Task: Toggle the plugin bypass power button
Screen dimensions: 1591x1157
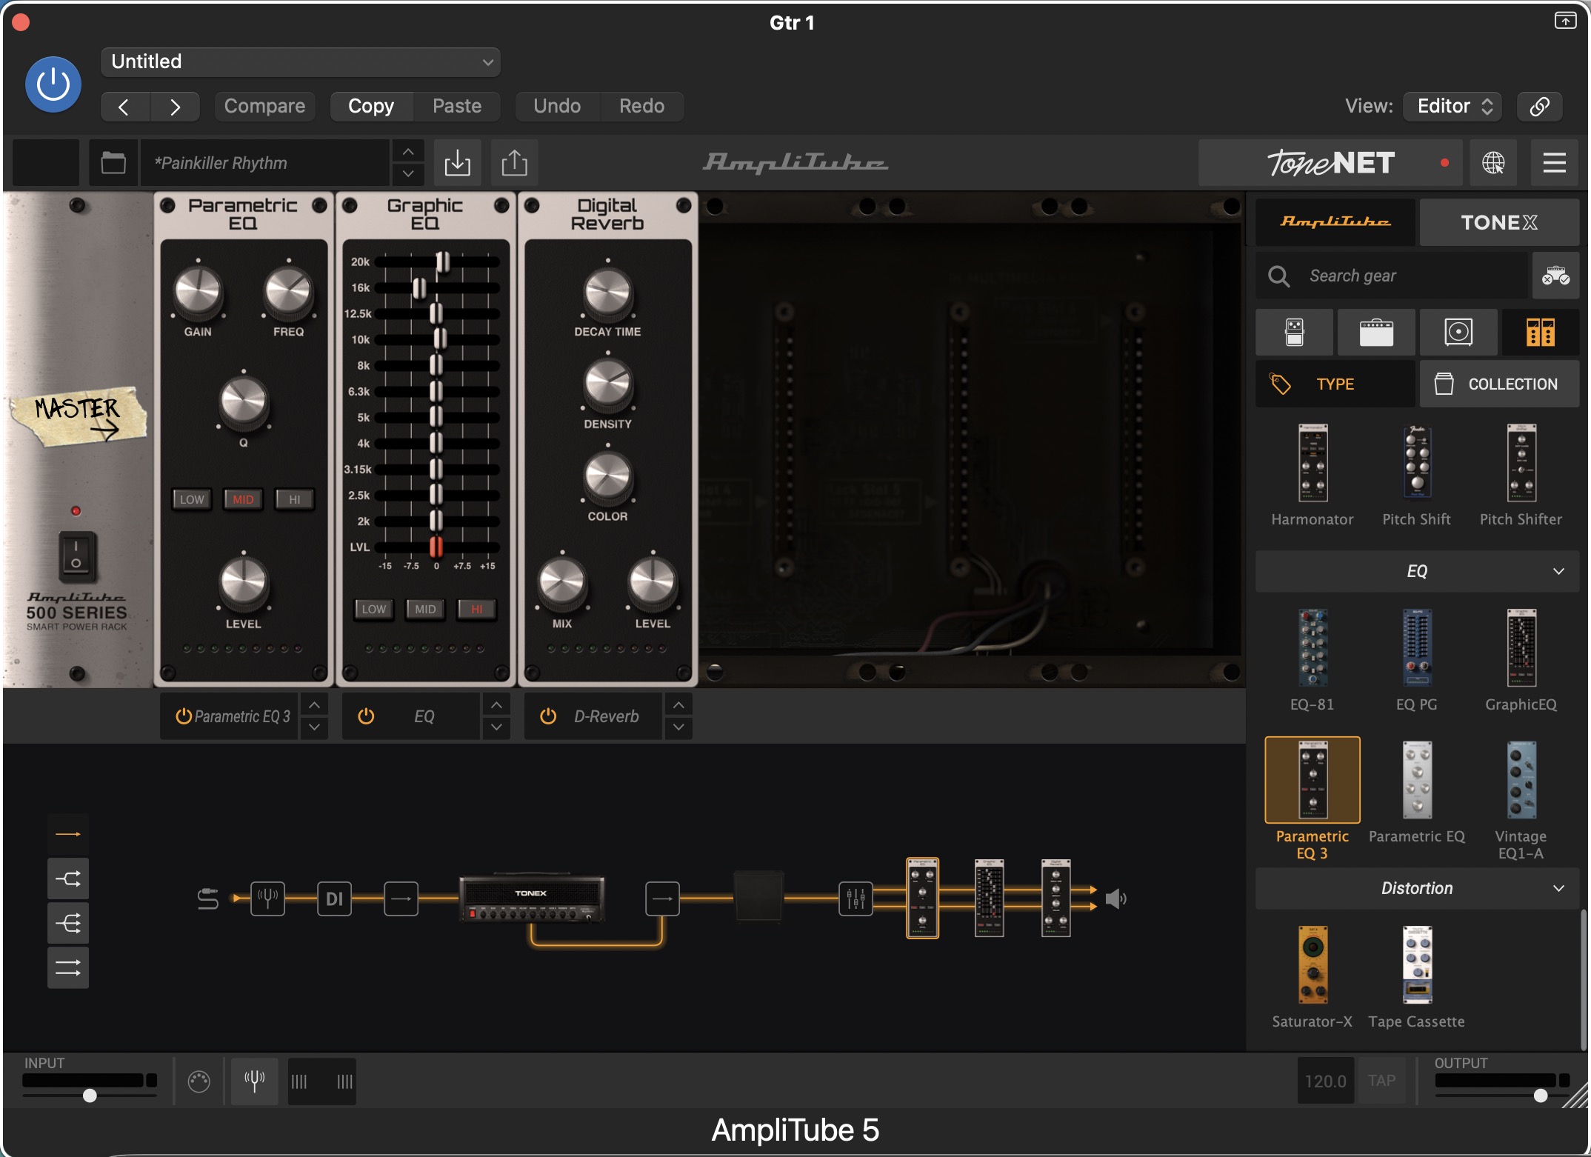Action: click(53, 84)
